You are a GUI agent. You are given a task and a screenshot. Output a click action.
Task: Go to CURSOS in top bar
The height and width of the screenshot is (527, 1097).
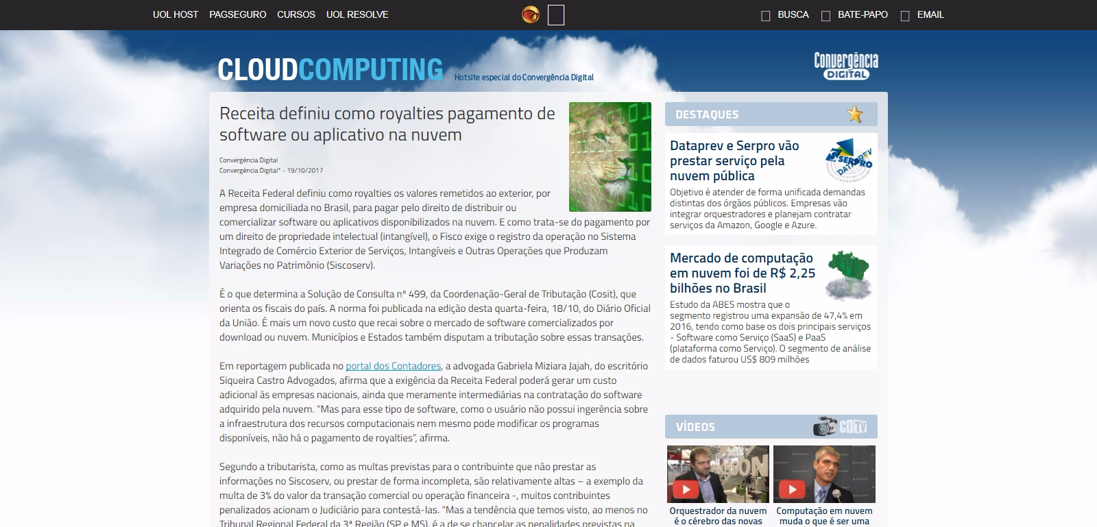[x=296, y=14]
